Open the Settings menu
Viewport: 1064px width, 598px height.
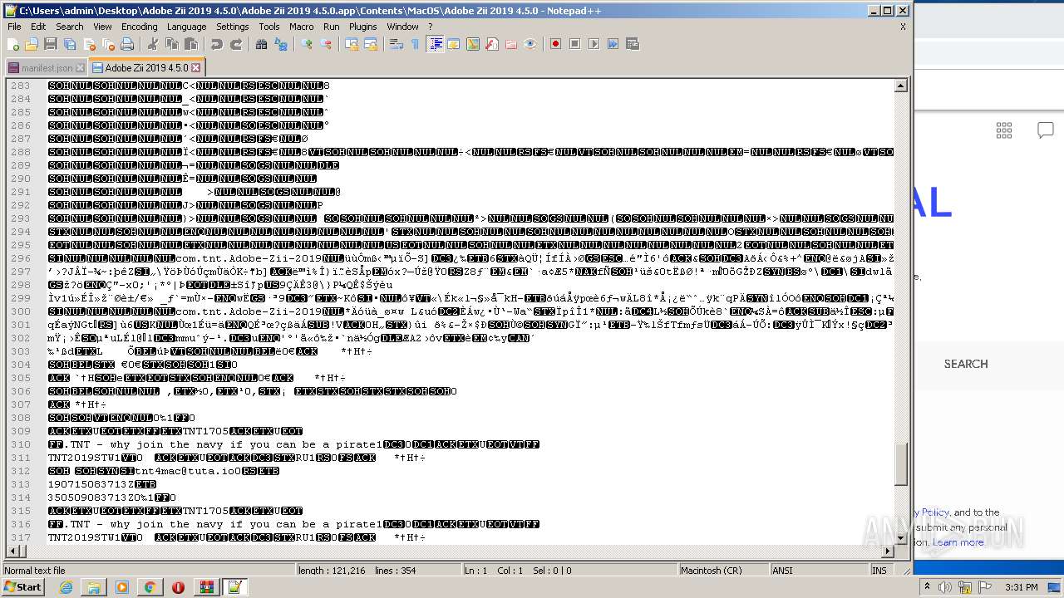point(233,27)
